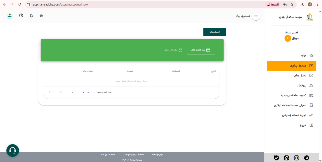Image resolution: width=322 pixels, height=162 pixels.
Task: Click the user name مهسا بنکدار یزدی
Action: [290, 17]
